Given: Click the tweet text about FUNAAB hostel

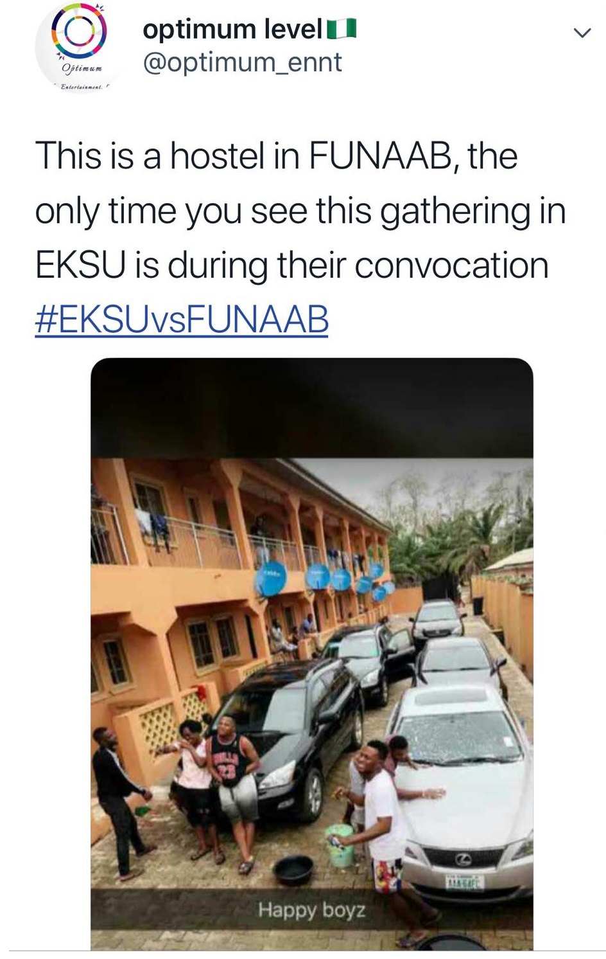Looking at the screenshot, I should point(300,211).
